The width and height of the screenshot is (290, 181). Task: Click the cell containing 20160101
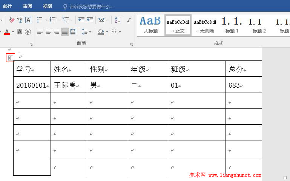(x=32, y=85)
